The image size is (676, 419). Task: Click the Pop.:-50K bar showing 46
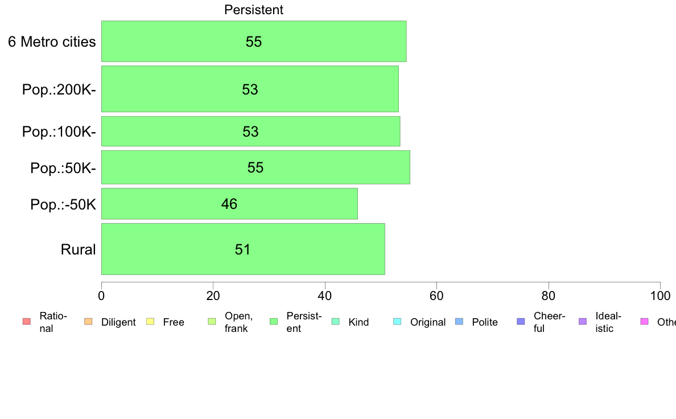229,204
